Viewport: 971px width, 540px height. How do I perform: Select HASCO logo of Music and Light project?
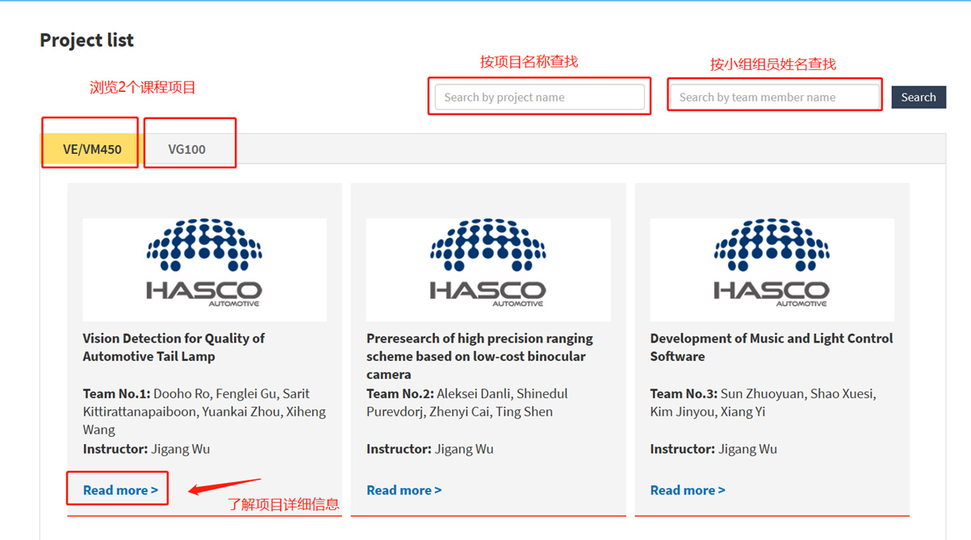pos(772,269)
